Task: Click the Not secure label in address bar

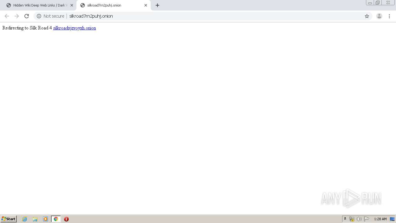Action: [x=54, y=16]
